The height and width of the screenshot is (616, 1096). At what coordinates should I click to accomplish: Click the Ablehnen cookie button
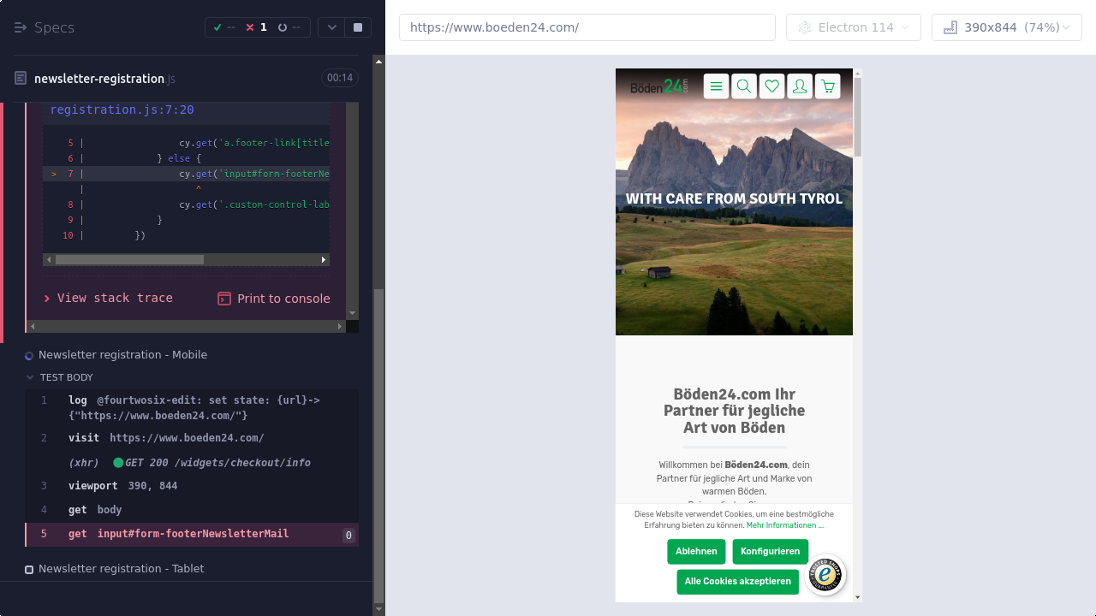click(x=696, y=552)
